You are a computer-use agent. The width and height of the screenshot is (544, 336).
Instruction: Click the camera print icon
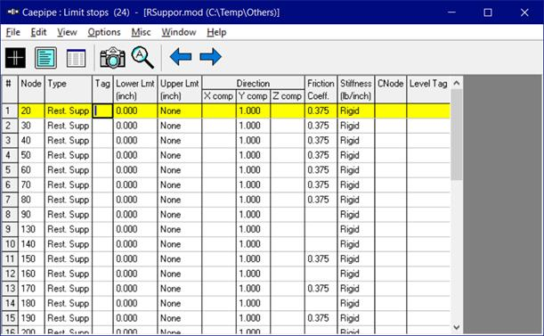(112, 57)
